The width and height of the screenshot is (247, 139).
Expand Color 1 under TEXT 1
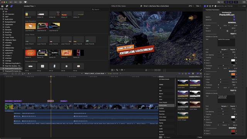pyautogui.click(x=205, y=60)
